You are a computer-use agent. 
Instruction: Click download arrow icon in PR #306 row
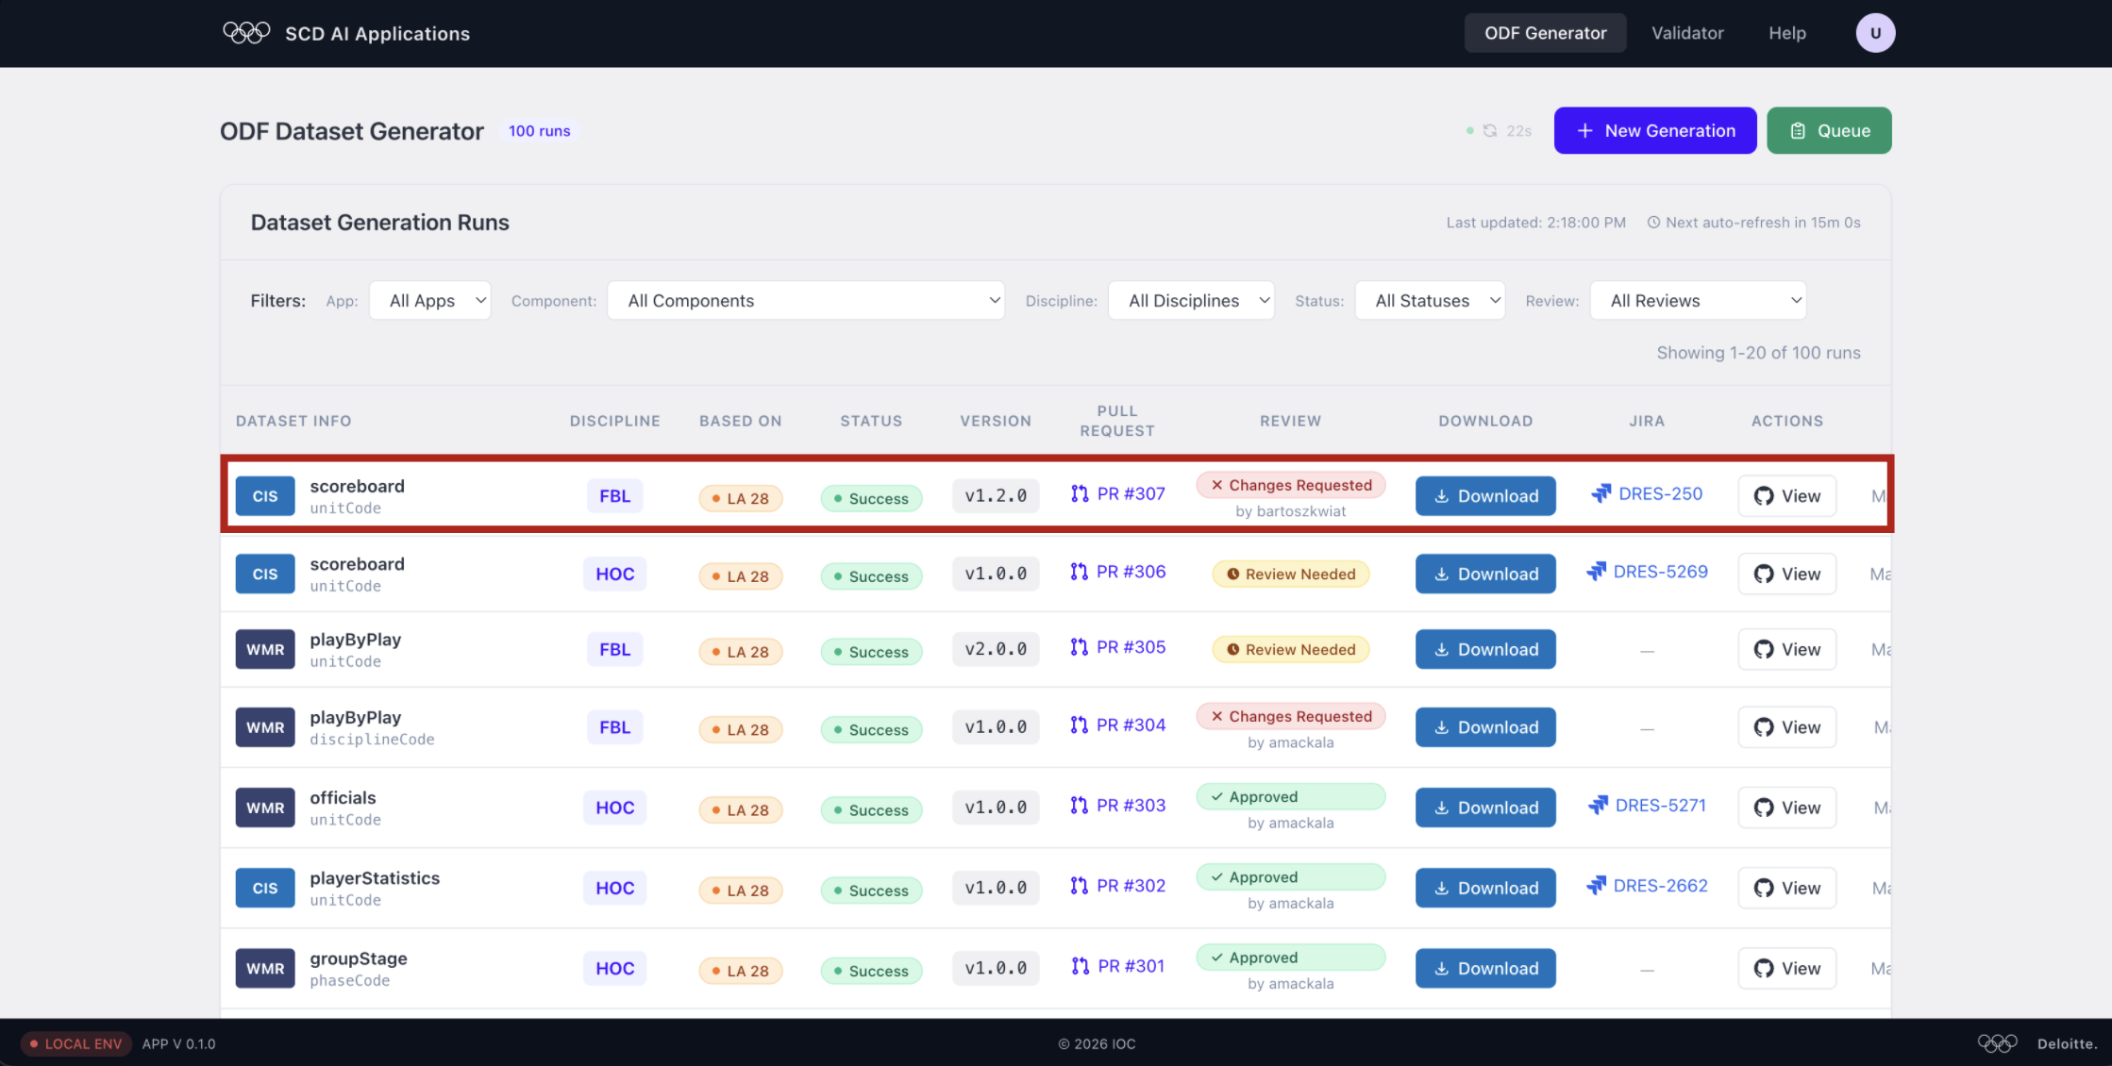coord(1442,575)
